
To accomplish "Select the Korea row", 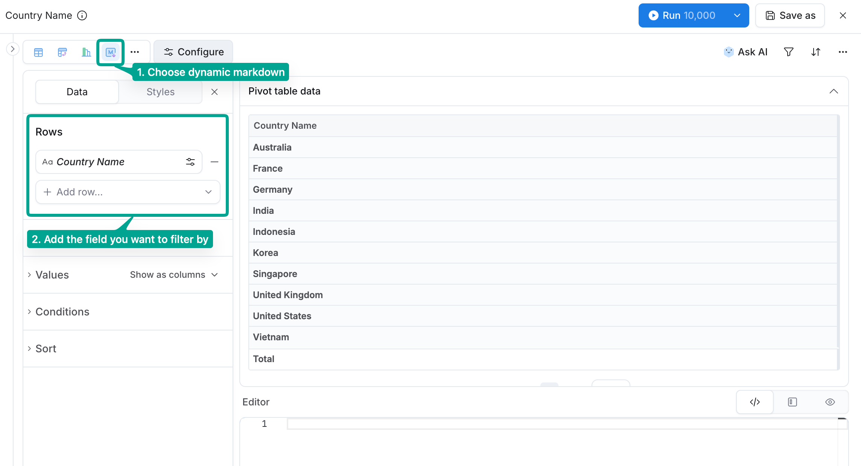I will (x=543, y=253).
